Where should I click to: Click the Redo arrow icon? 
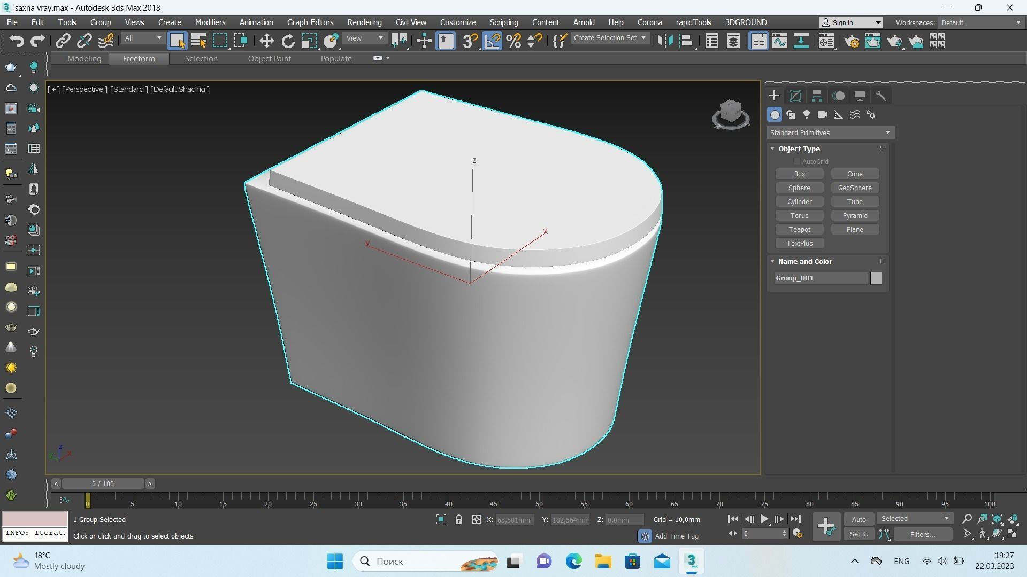37,41
